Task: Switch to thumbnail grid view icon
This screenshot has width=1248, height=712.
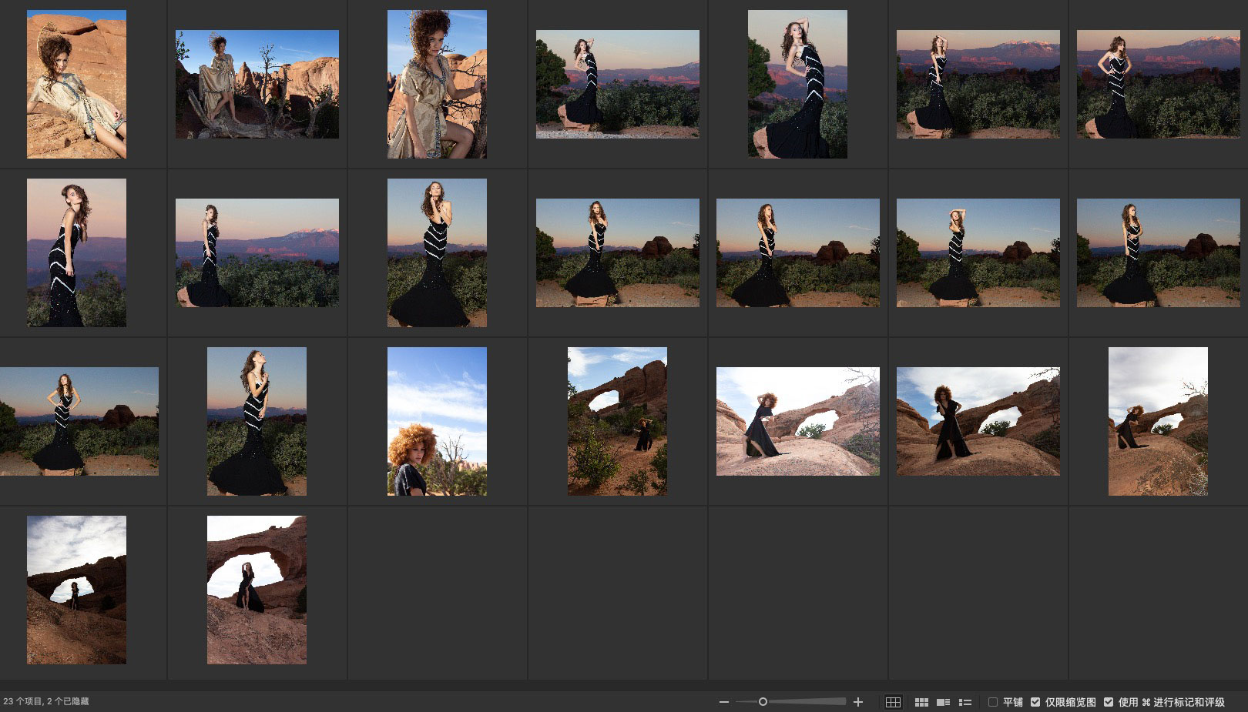Action: [921, 702]
